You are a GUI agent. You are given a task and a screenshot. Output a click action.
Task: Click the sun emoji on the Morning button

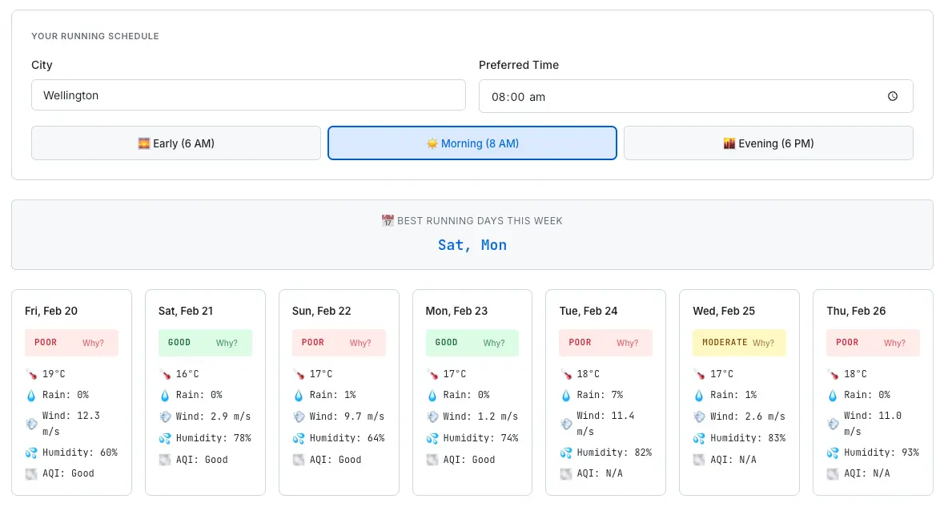click(434, 143)
